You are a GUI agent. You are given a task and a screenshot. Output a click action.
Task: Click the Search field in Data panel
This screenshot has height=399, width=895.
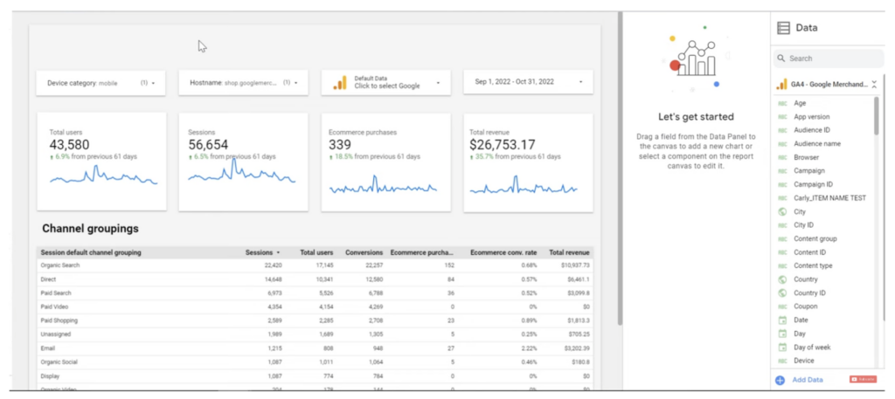pos(829,58)
